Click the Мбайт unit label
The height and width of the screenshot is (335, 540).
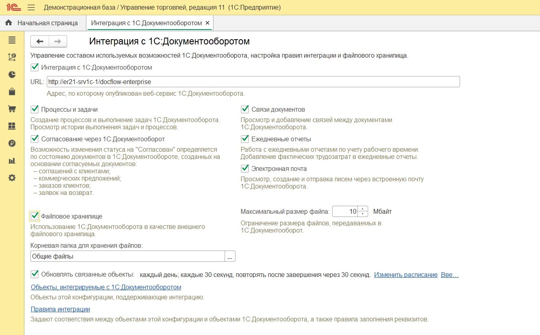point(383,211)
